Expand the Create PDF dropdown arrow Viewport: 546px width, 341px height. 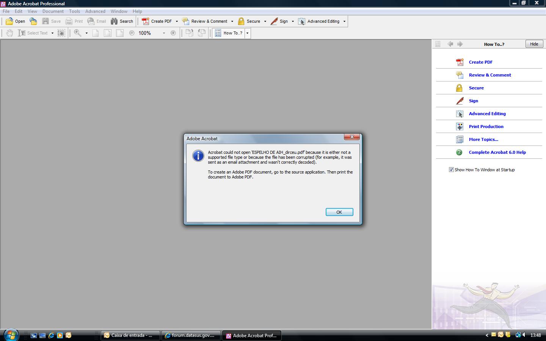[x=177, y=22]
